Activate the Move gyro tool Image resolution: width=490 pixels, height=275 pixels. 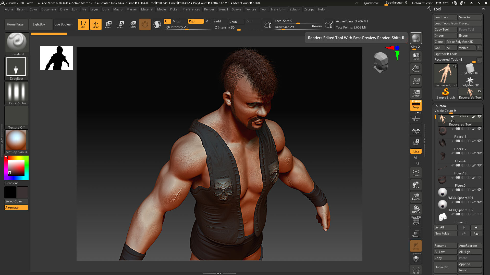[x=108, y=24]
